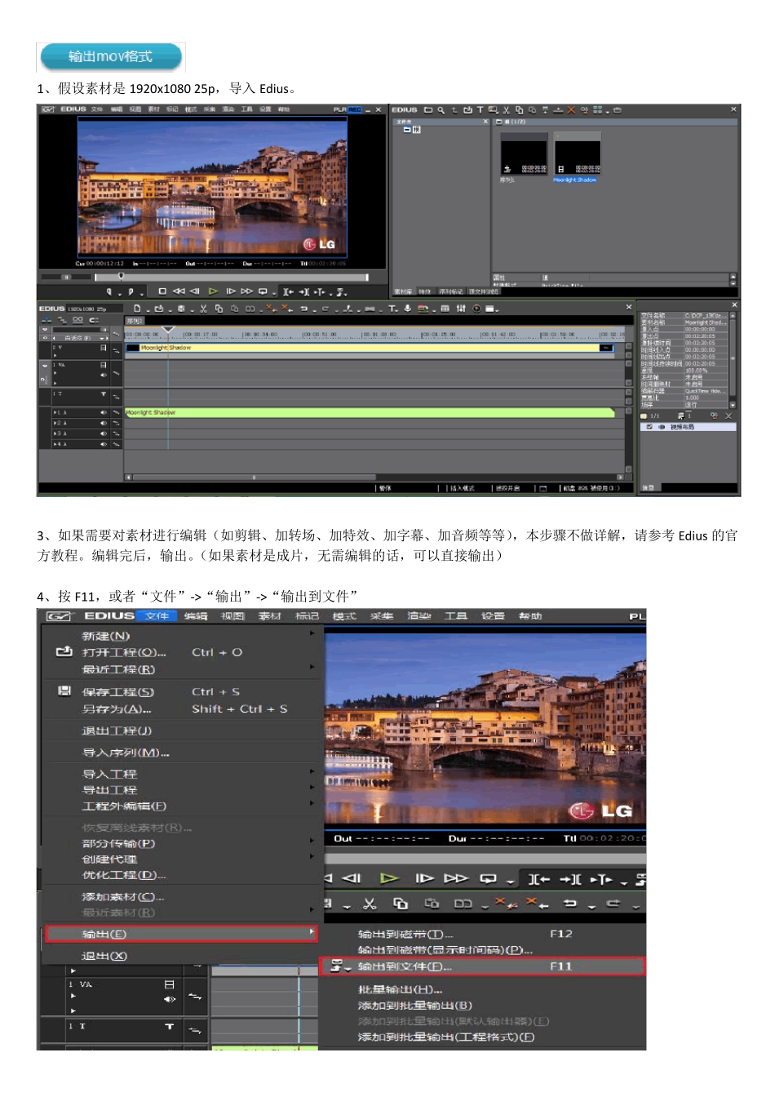
Task: Toggle the 视频布局 checkbox in the info panel
Action: tap(649, 427)
